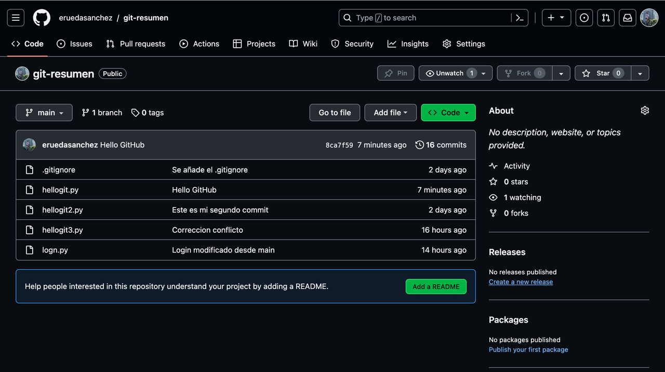Expand the Unwatch notifications dropdown
Screen dimensions: 665x372
click(456, 73)
